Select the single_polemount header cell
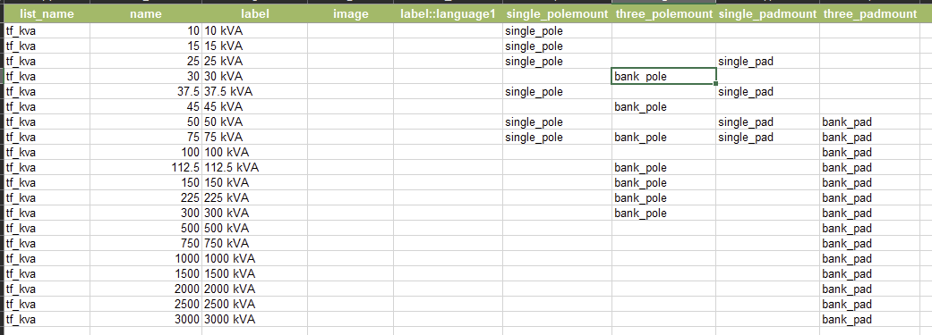The image size is (932, 335). (x=557, y=13)
